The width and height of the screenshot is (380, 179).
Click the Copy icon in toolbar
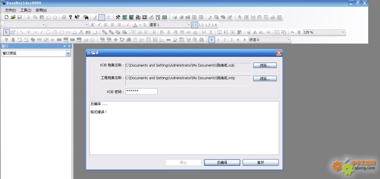(x=35, y=17)
